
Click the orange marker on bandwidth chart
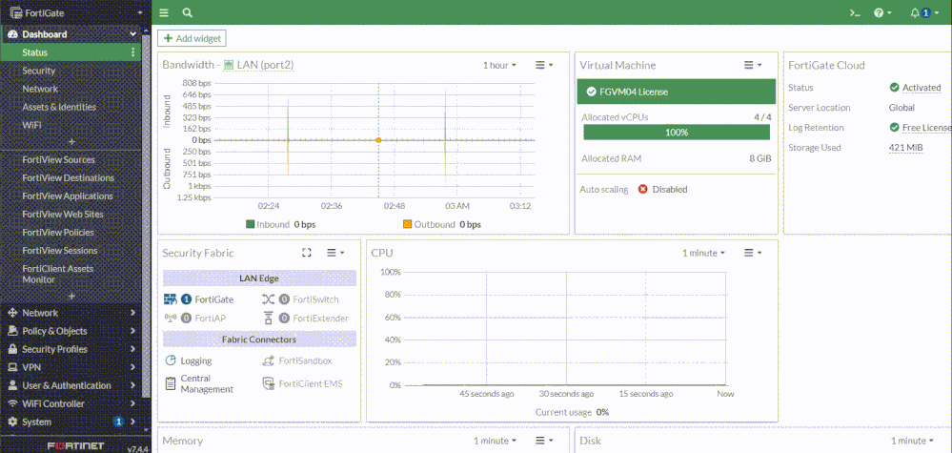[x=378, y=140]
